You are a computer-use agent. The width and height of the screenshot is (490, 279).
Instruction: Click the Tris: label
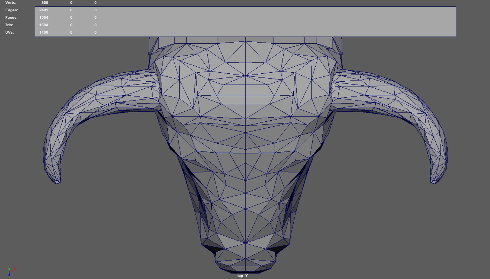(9, 25)
